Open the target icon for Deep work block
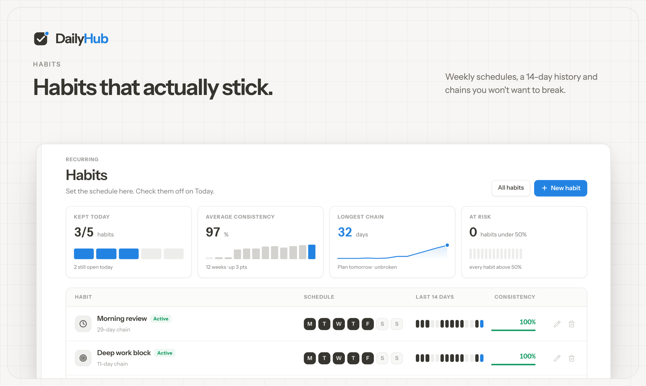The width and height of the screenshot is (646, 386). click(83, 358)
